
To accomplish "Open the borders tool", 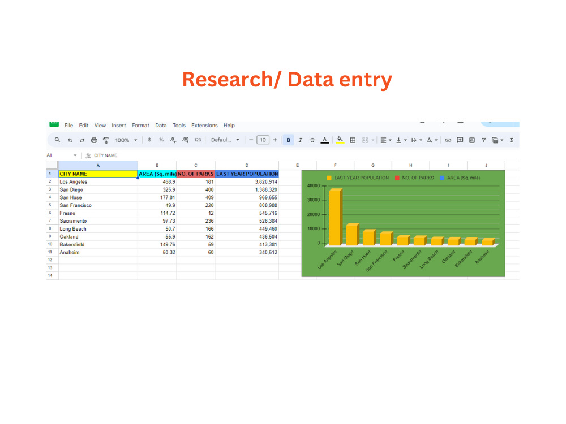I will 353,140.
